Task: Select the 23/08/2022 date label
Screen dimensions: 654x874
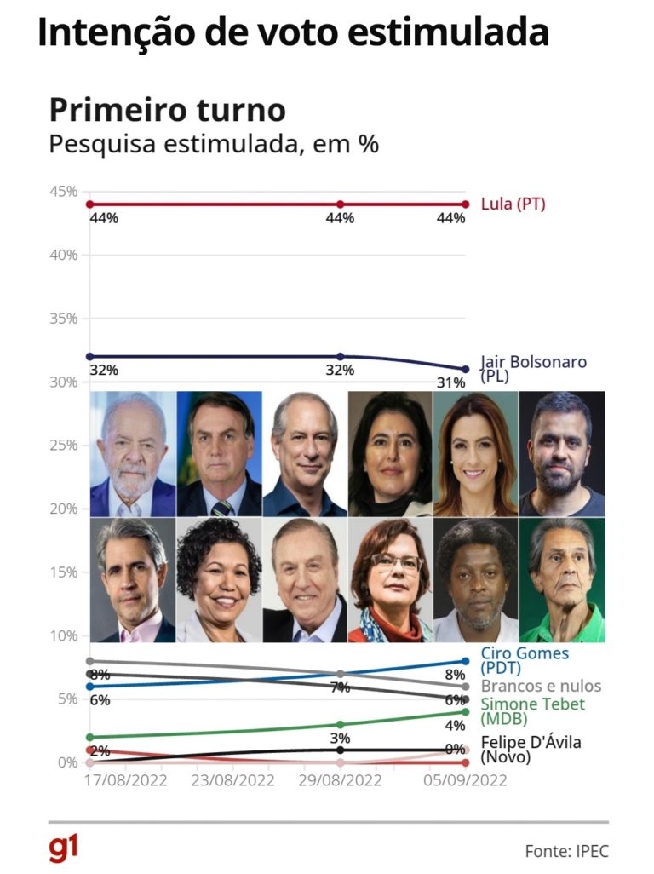Action: 232,780
